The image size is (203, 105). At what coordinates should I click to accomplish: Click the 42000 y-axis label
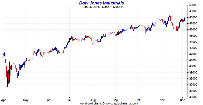click(193, 54)
